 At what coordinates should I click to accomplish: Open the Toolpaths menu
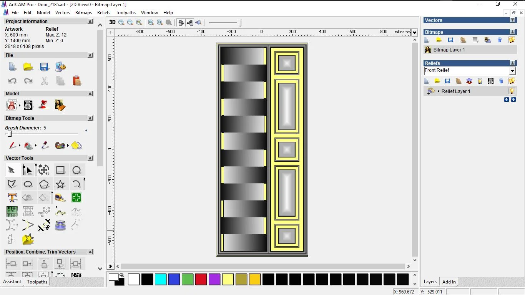[126, 13]
